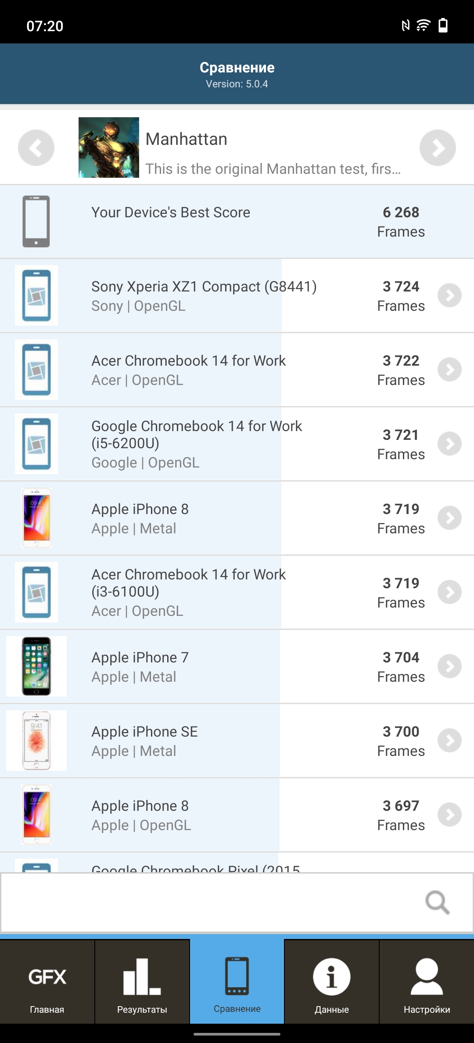Open Google Chromebook 14 for Work chevron

click(x=449, y=444)
